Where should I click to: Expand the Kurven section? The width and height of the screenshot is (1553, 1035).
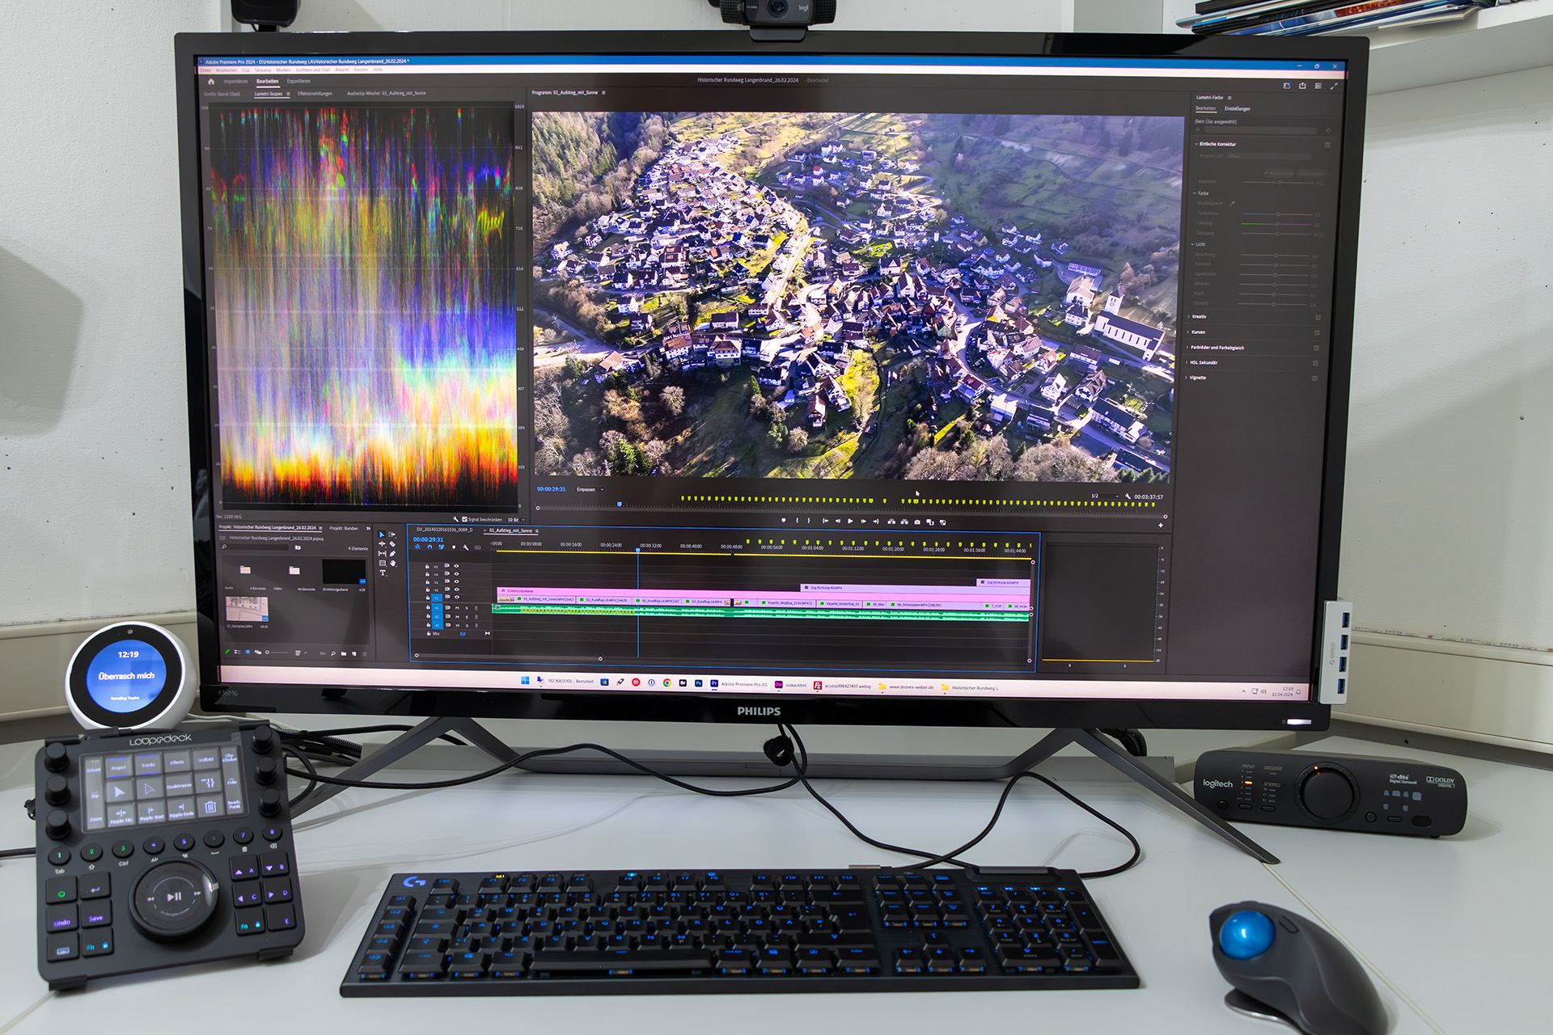[x=1196, y=332]
